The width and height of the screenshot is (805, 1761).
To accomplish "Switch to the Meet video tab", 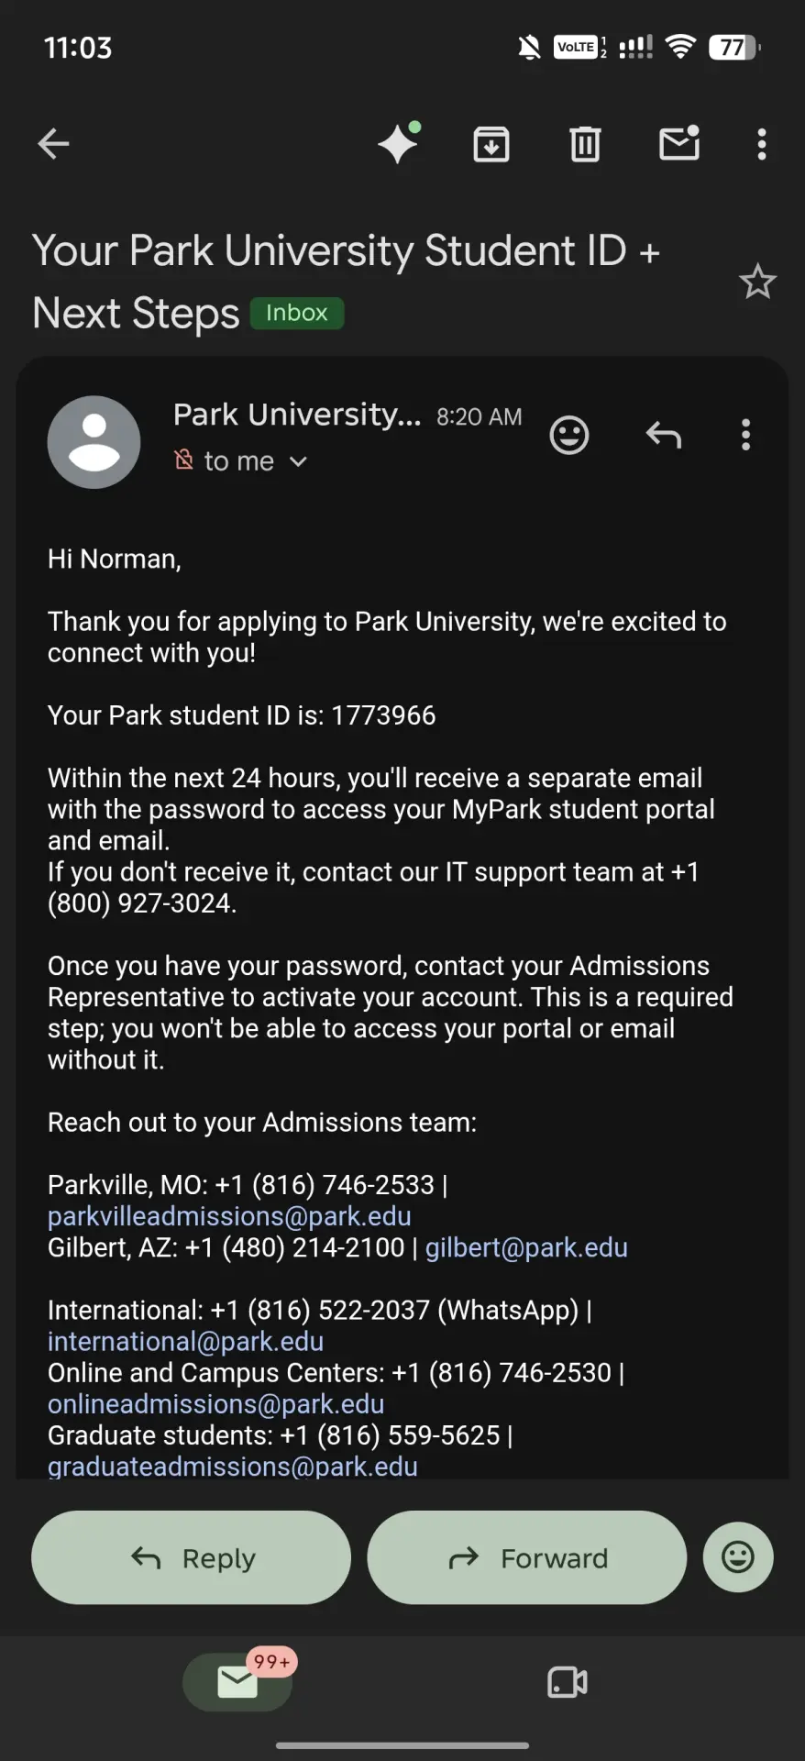I will (568, 1682).
